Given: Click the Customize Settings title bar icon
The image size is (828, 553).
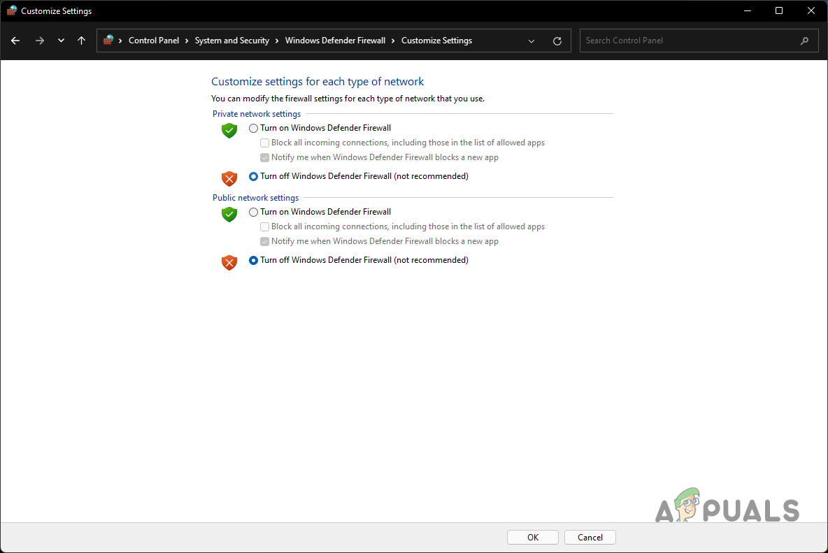Looking at the screenshot, I should pos(11,10).
